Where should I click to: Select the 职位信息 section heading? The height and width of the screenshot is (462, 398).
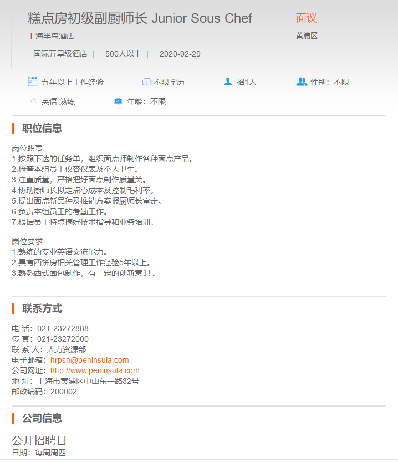pos(42,128)
